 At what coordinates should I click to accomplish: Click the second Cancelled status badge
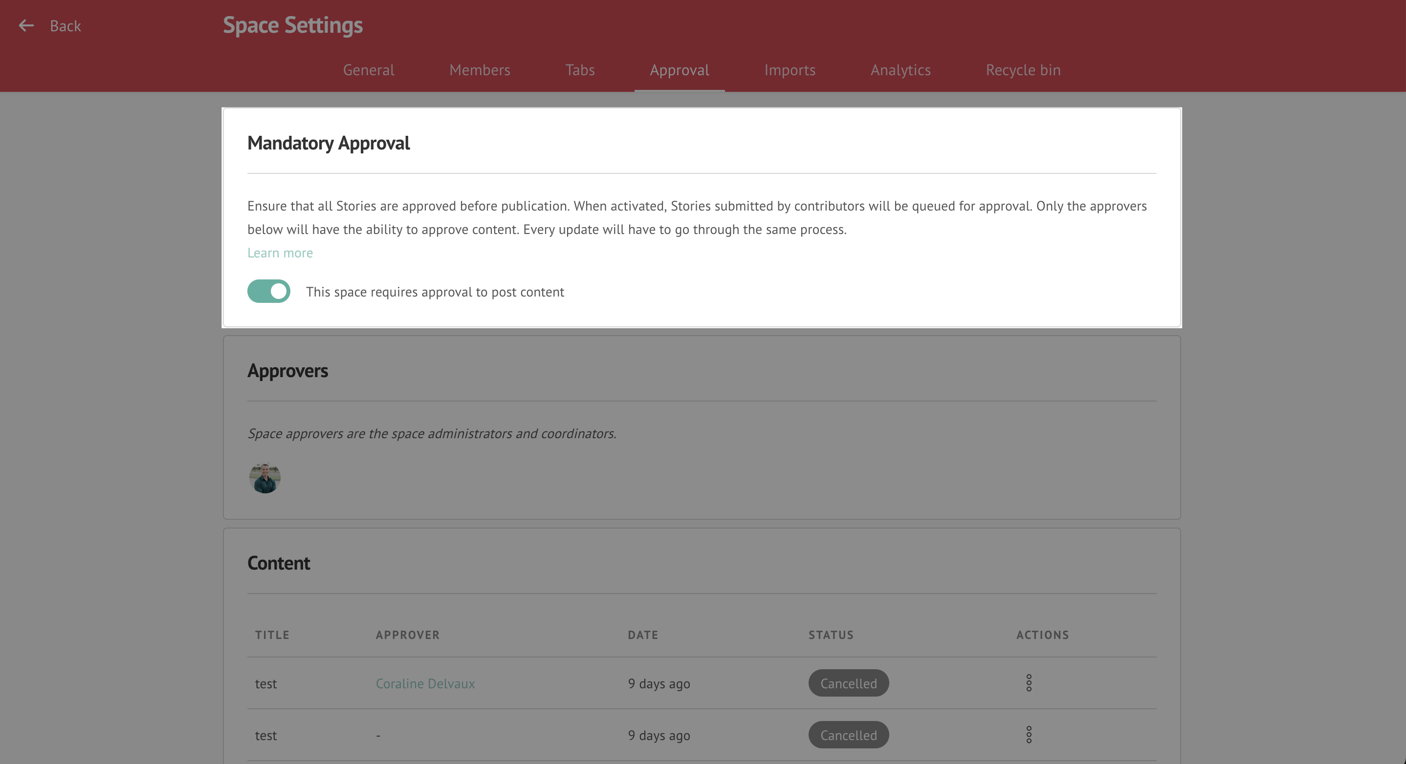(849, 735)
